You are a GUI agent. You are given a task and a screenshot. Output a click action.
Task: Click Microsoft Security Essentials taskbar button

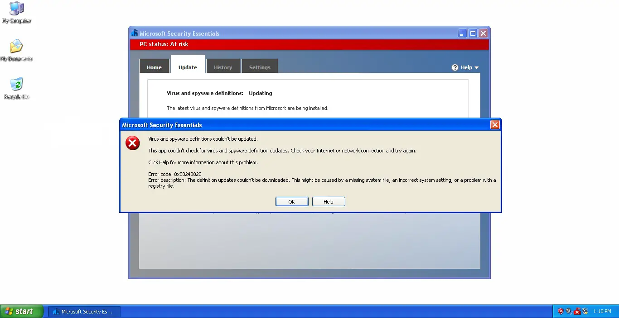pos(84,311)
